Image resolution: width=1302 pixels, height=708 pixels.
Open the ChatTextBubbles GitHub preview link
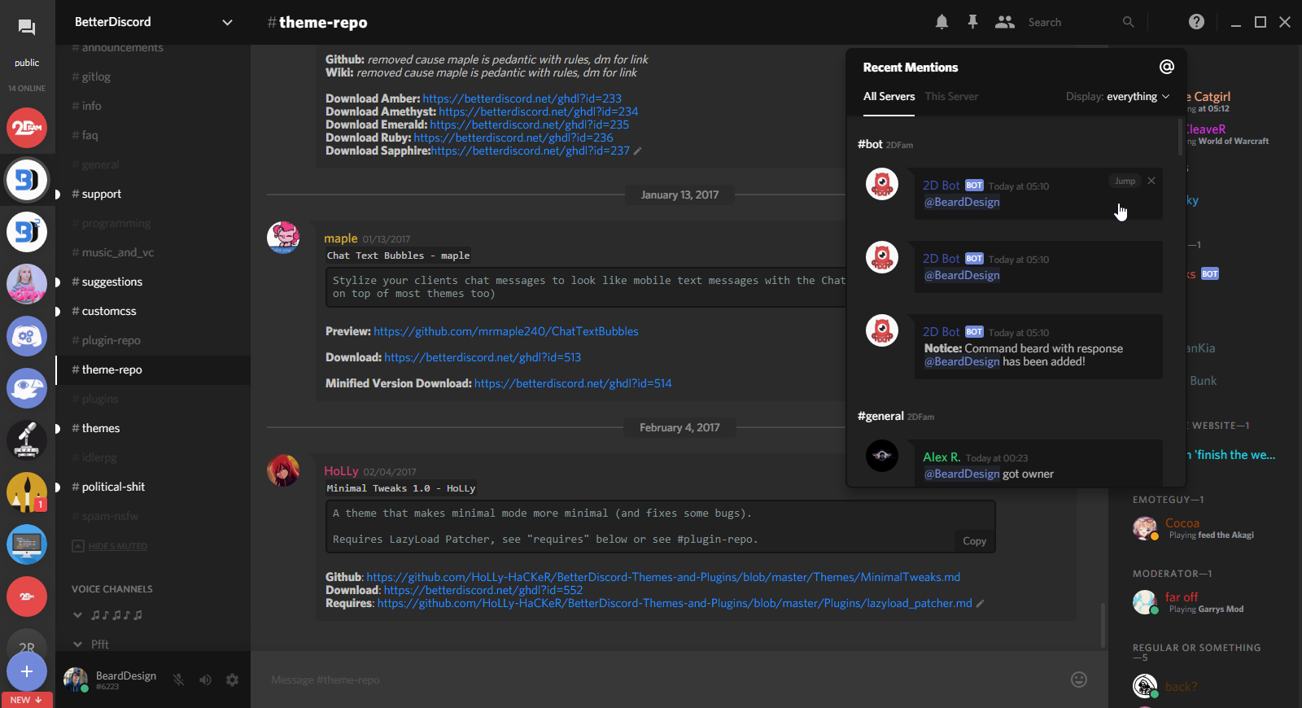coord(506,331)
